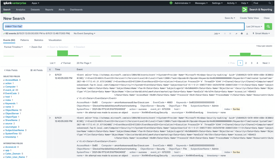This screenshot has height=159, width=275.
Task: Stop the search job
Action: [230, 33]
